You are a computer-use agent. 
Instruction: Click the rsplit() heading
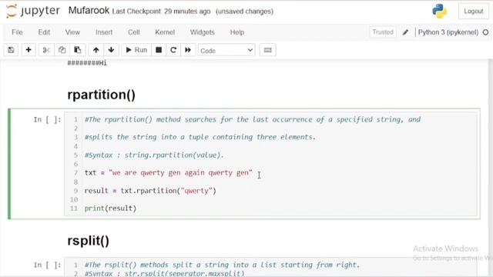click(x=89, y=241)
